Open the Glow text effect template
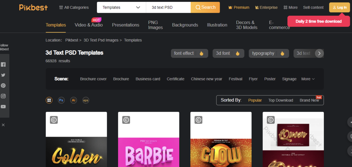Screen dimensions: 352x167 [221, 139]
